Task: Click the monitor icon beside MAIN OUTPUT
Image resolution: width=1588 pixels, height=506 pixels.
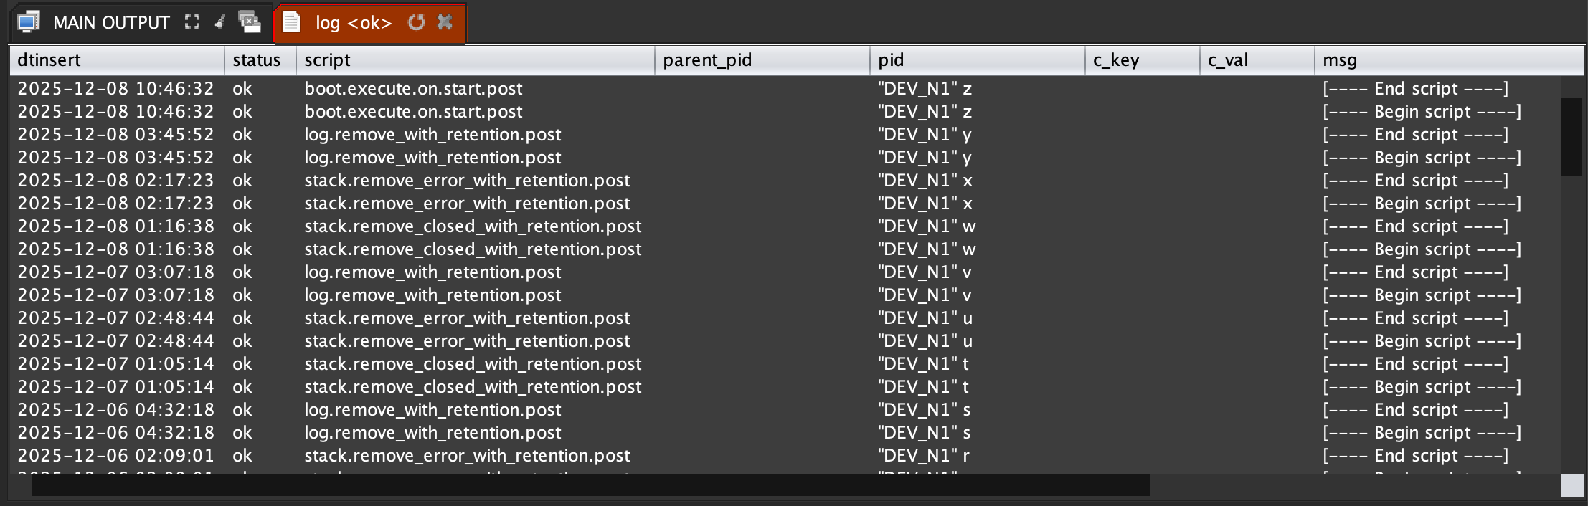Action: pos(28,22)
